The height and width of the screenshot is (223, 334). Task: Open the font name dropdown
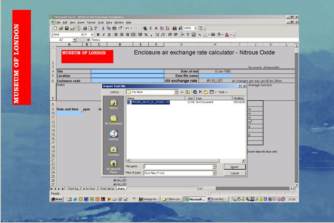pyautogui.click(x=82, y=35)
